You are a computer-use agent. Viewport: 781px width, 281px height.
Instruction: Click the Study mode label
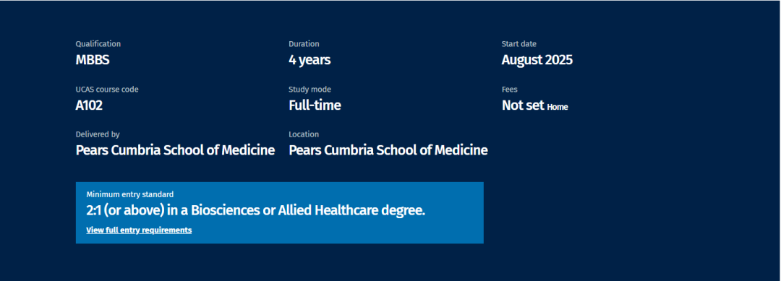[x=310, y=90]
